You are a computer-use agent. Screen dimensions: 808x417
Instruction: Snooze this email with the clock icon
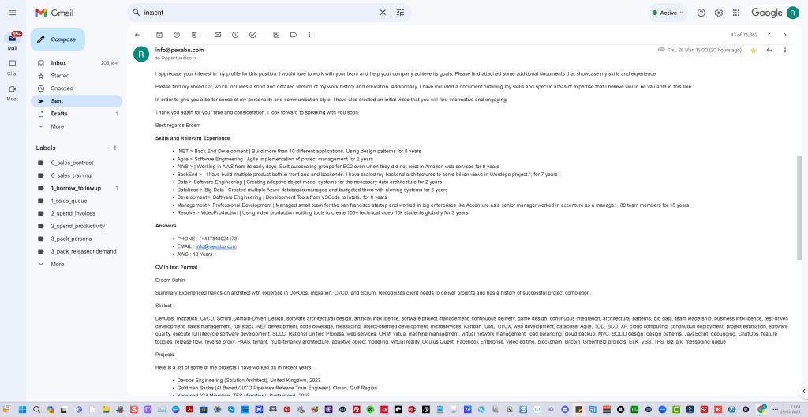(x=235, y=35)
